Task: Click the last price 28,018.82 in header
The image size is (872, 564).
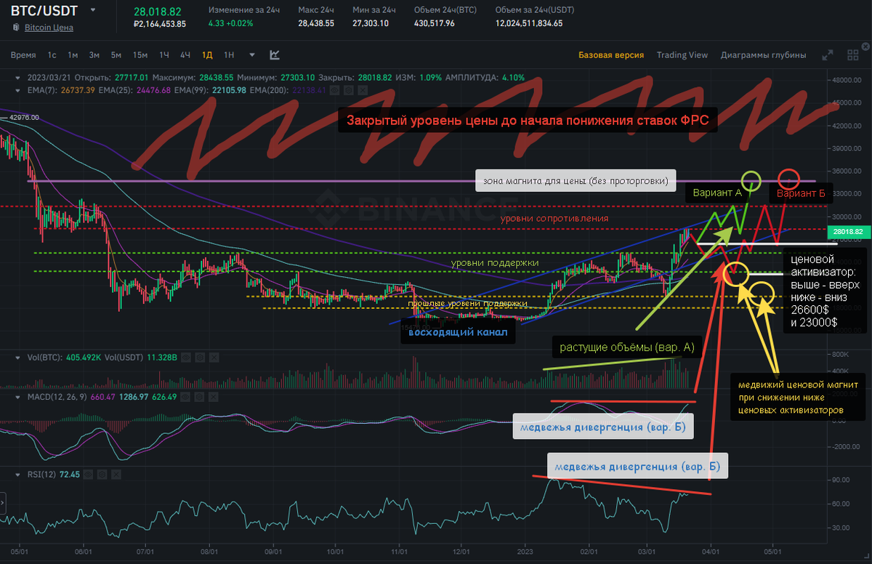Action: tap(158, 11)
